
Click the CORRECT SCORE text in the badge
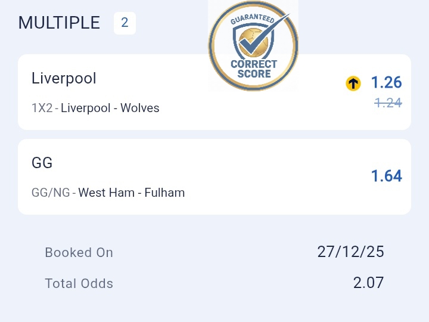[x=254, y=69]
